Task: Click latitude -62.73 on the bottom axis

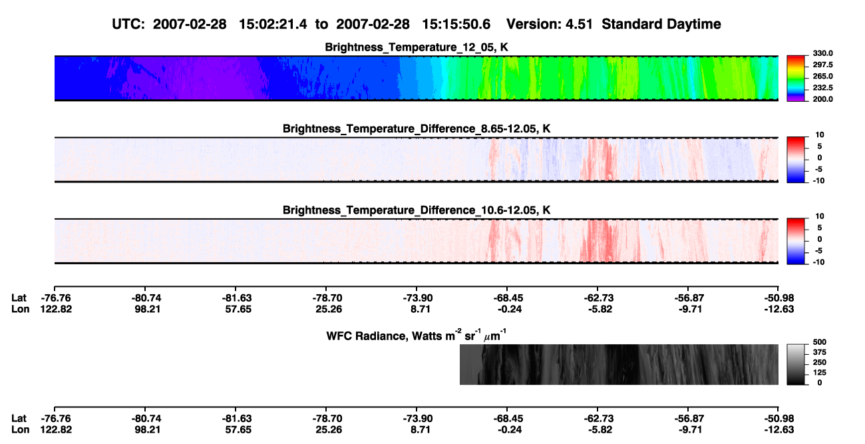Action: click(597, 419)
